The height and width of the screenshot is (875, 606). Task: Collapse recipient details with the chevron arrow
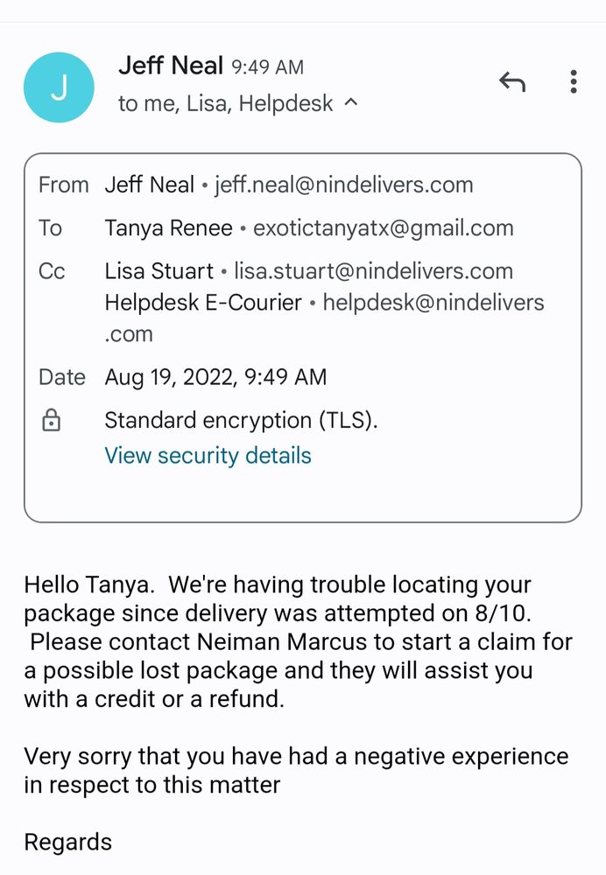pyautogui.click(x=351, y=103)
